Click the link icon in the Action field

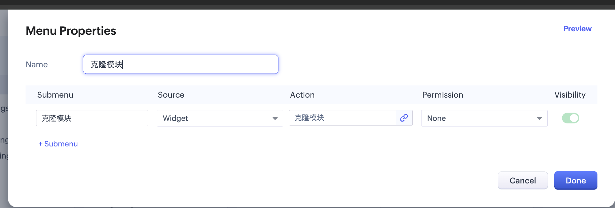[x=404, y=118]
